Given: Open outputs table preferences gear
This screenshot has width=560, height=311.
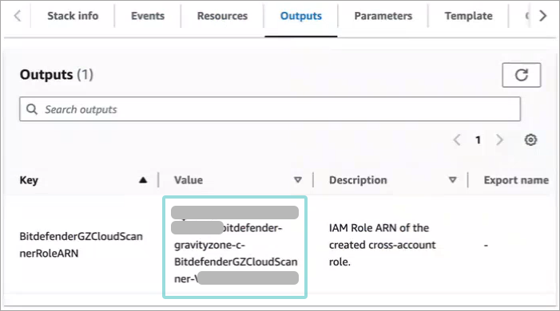Looking at the screenshot, I should pos(530,140).
